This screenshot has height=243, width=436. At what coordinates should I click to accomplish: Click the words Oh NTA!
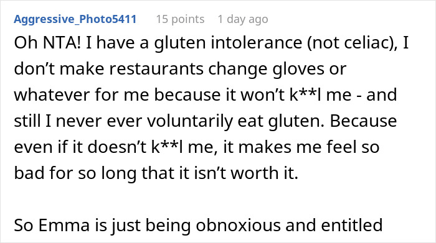[47, 43]
